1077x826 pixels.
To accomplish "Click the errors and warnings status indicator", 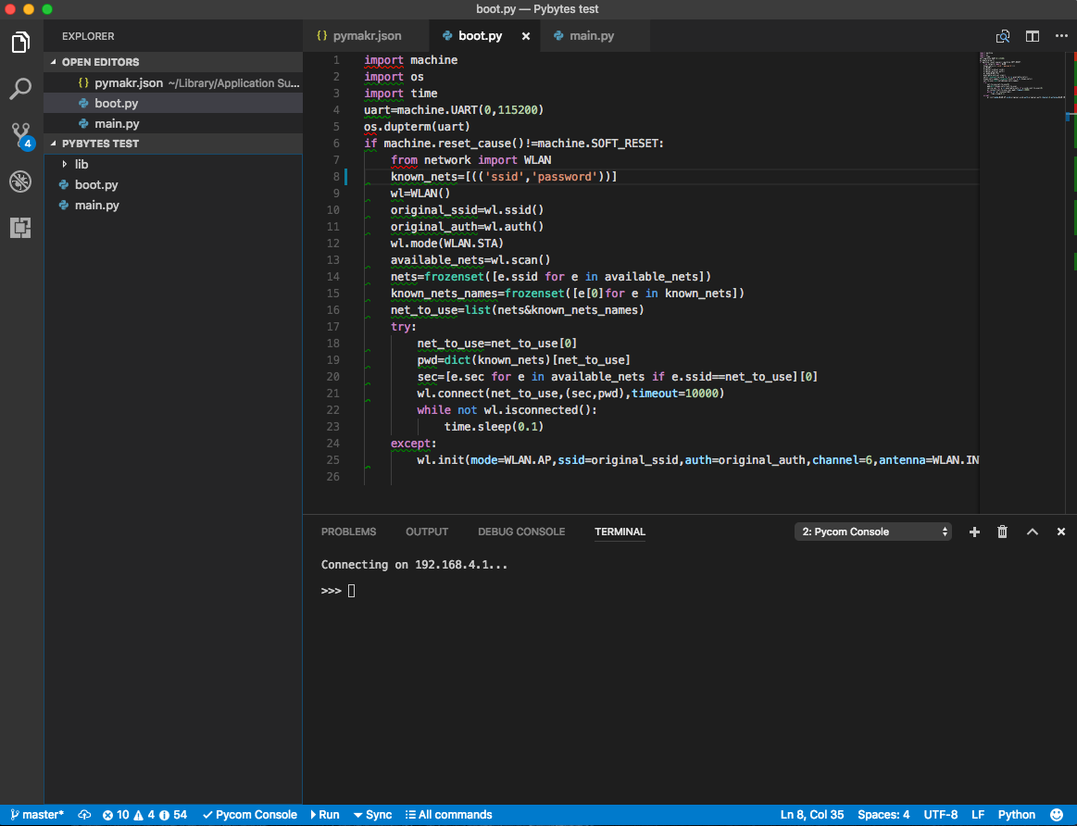I will coord(139,815).
